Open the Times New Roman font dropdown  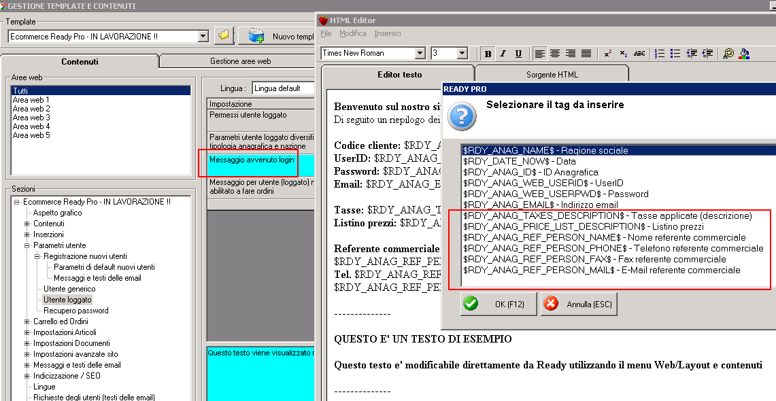[x=420, y=53]
